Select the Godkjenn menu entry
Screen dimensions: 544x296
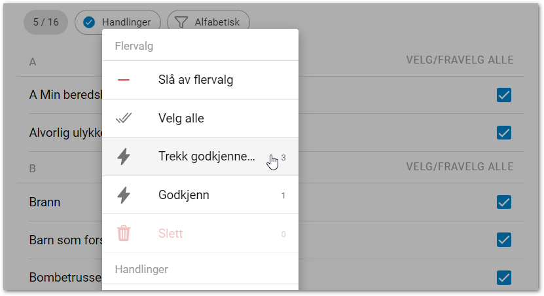pyautogui.click(x=184, y=195)
